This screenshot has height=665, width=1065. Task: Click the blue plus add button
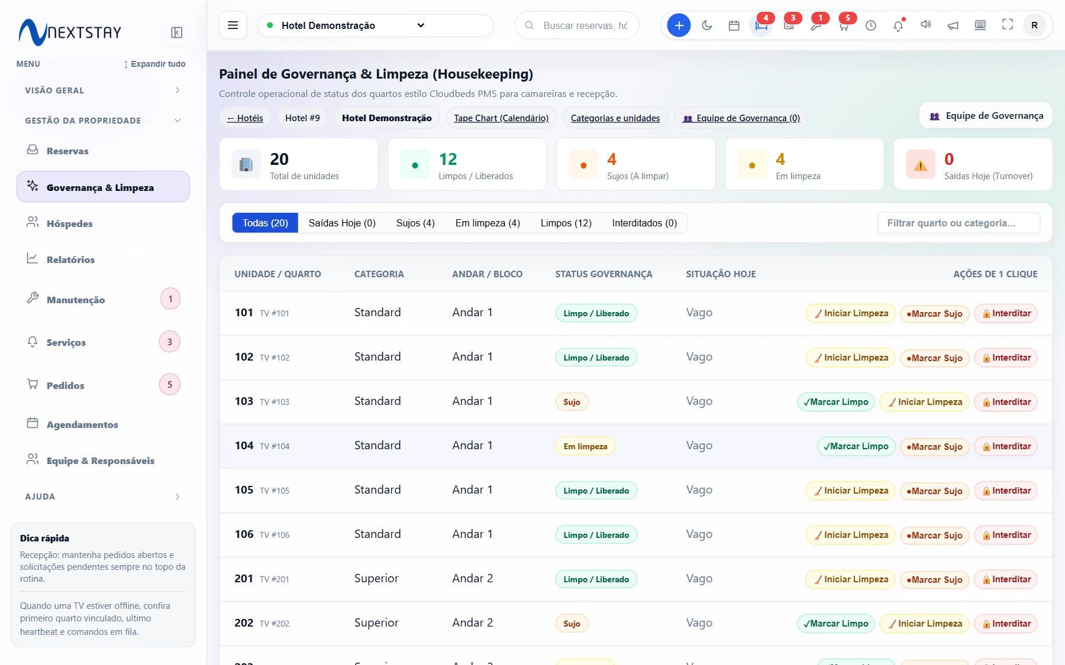[679, 25]
